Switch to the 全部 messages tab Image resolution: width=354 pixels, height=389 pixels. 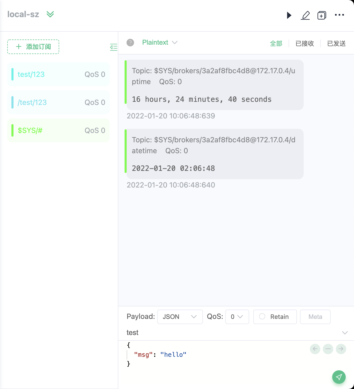276,43
